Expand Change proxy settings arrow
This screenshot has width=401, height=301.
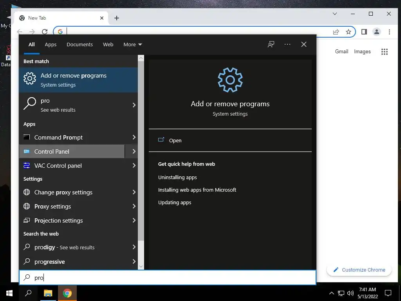tap(134, 192)
